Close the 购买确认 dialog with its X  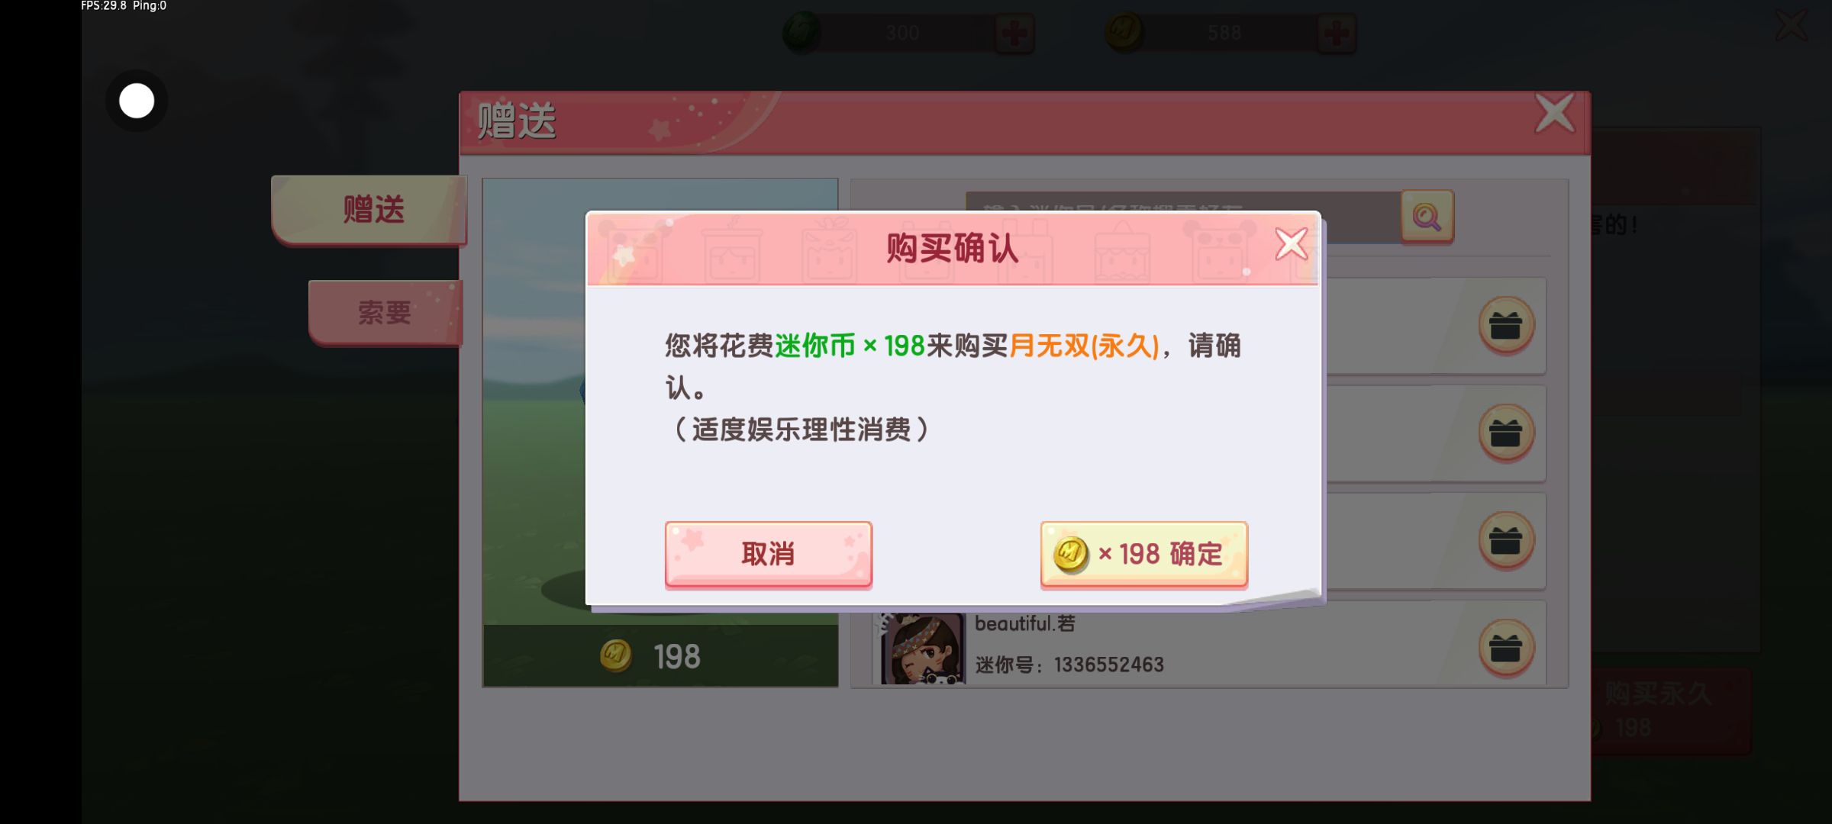click(x=1292, y=245)
